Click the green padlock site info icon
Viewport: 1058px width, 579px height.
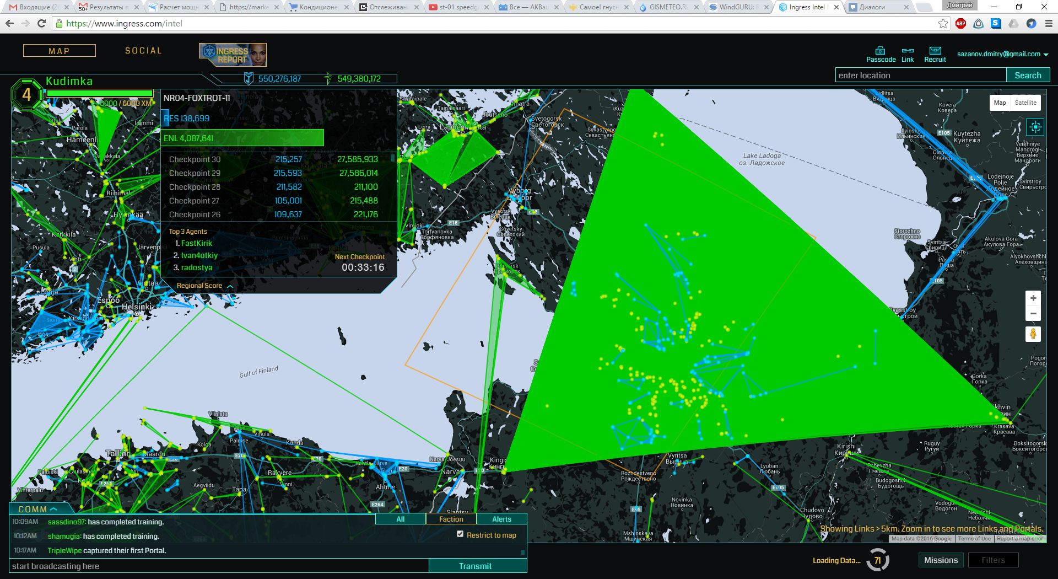[60, 23]
